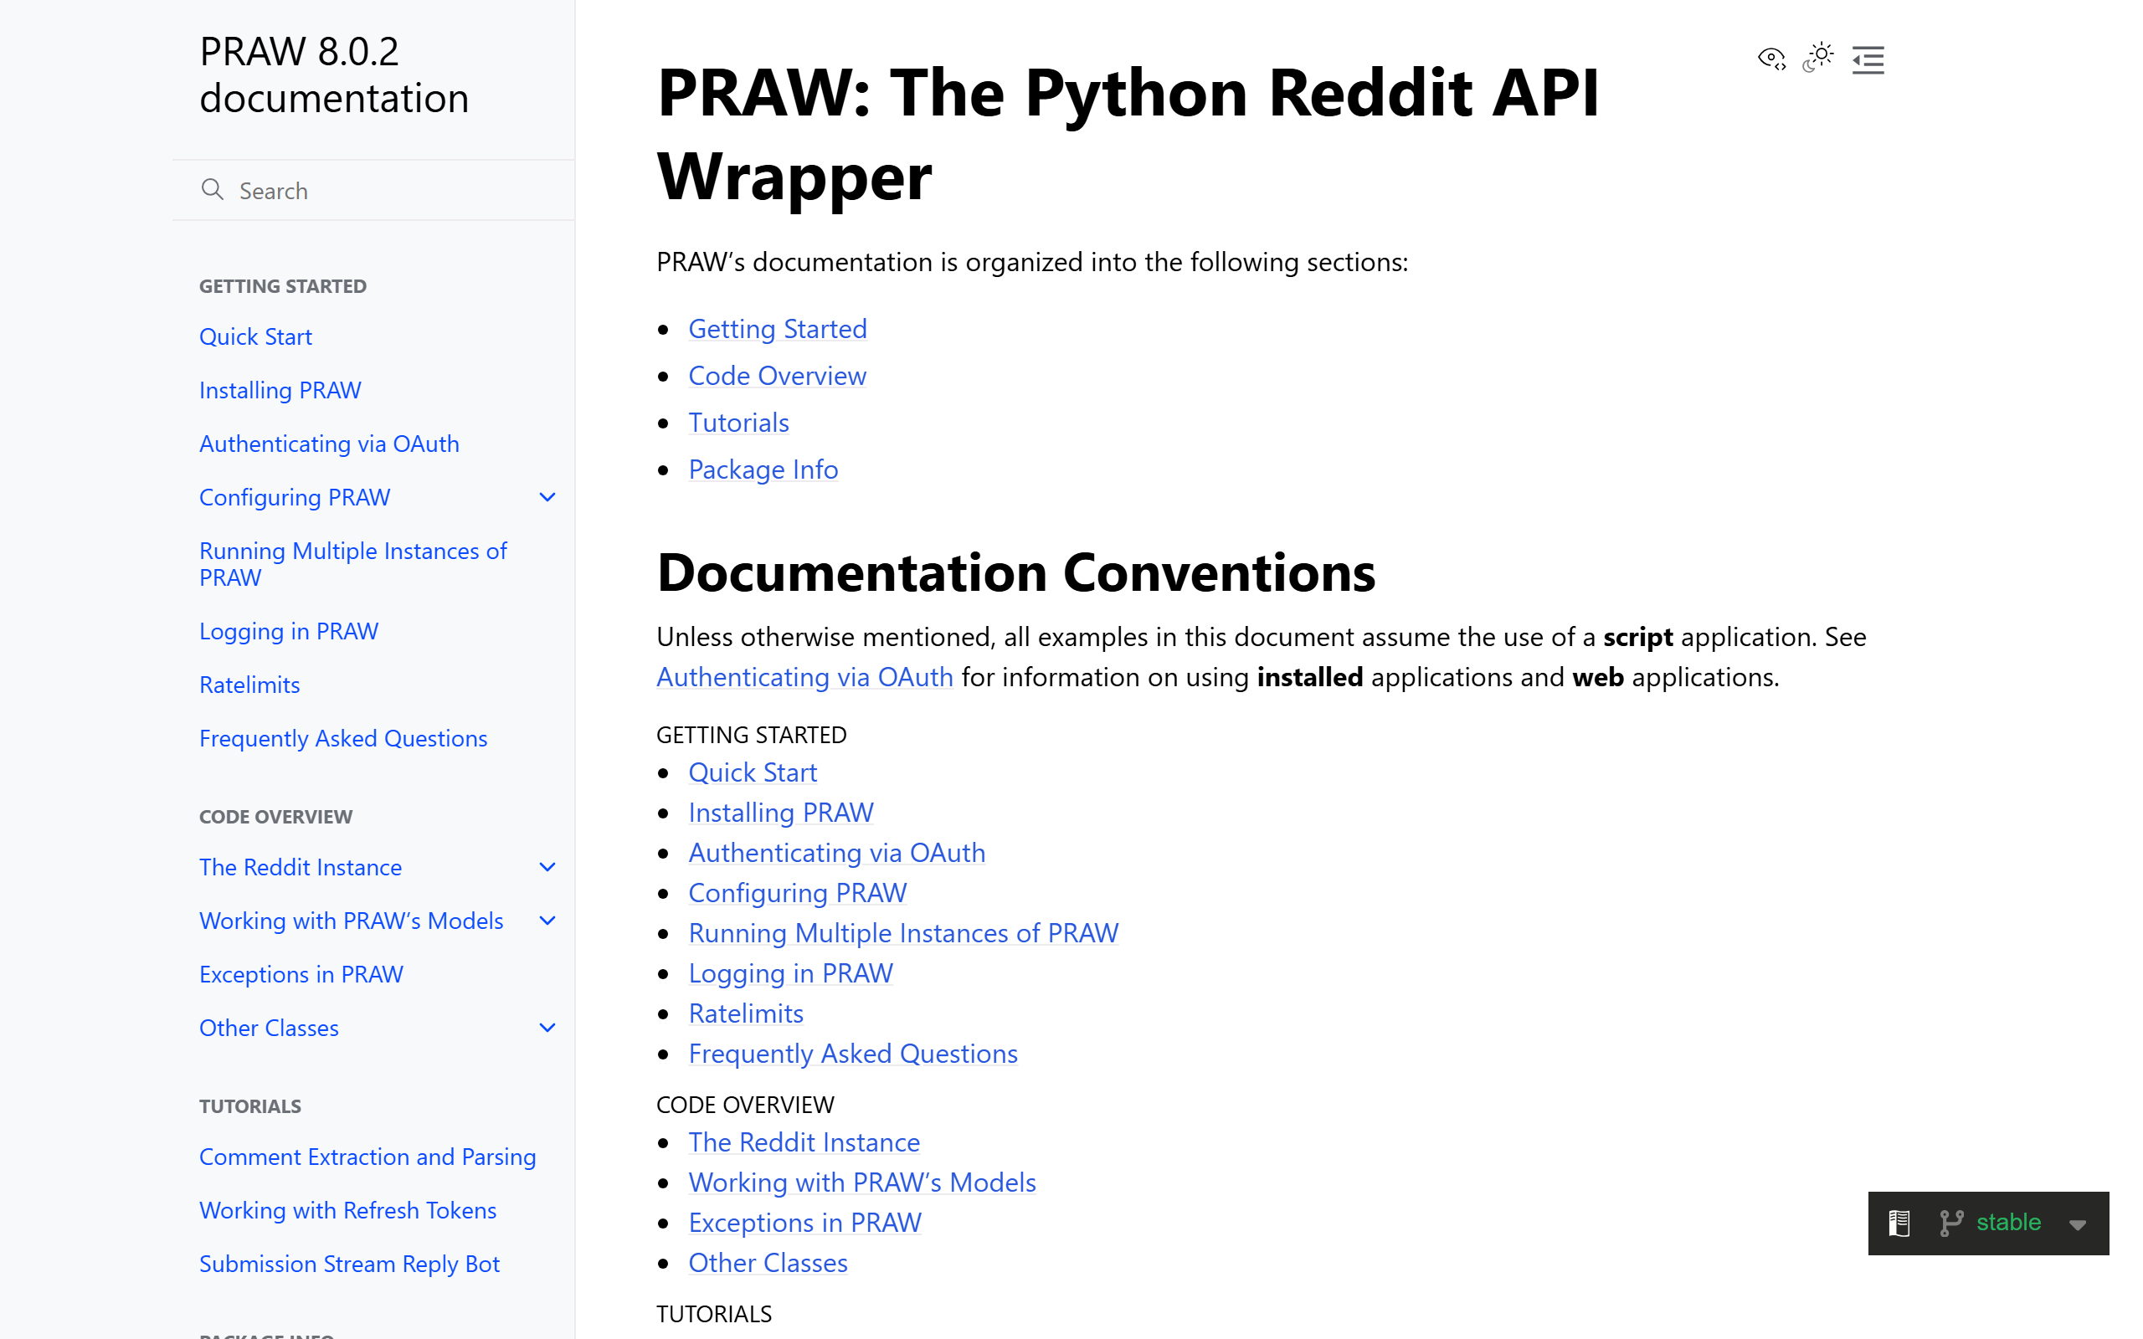This screenshot has height=1339, width=2143.
Task: Click Working with PRAW's Models content link
Action: (x=862, y=1183)
